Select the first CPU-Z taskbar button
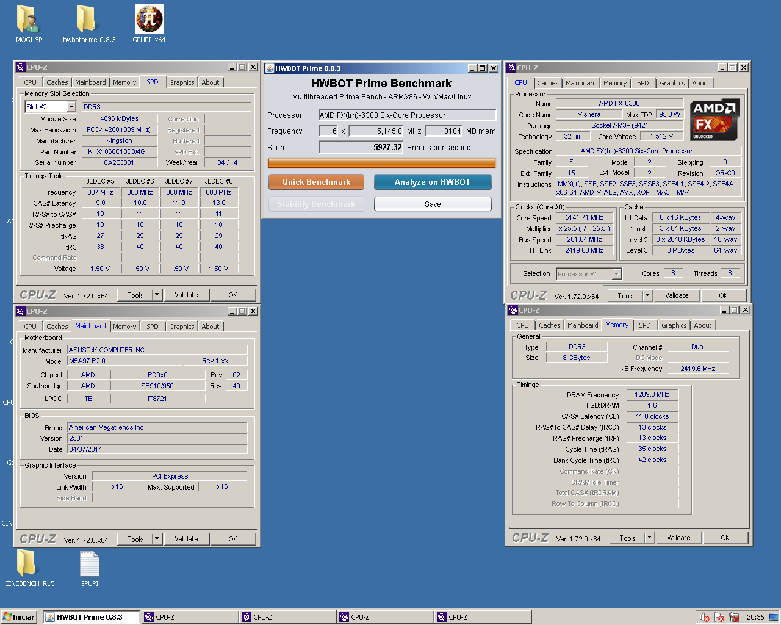This screenshot has height=625, width=781. point(190,617)
